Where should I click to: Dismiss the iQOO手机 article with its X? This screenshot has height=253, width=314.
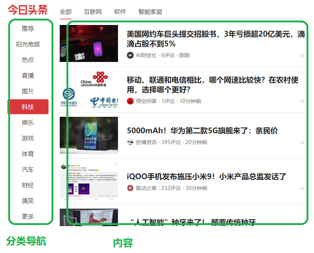pos(302,188)
